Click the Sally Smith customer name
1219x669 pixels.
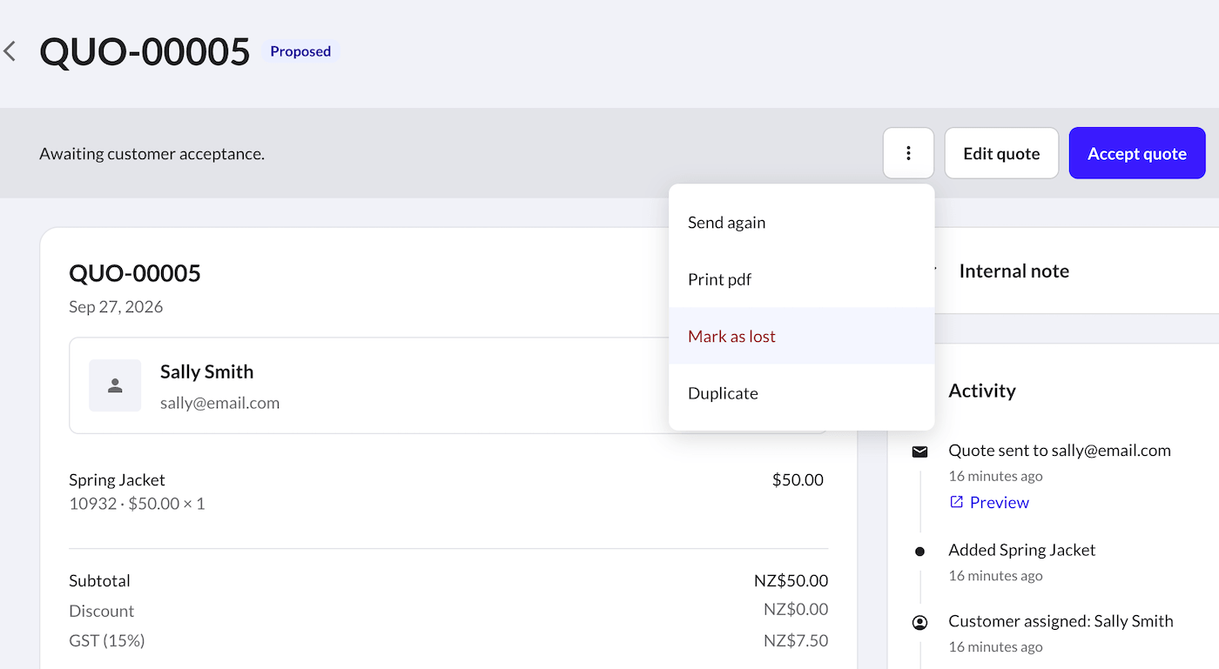tap(206, 371)
